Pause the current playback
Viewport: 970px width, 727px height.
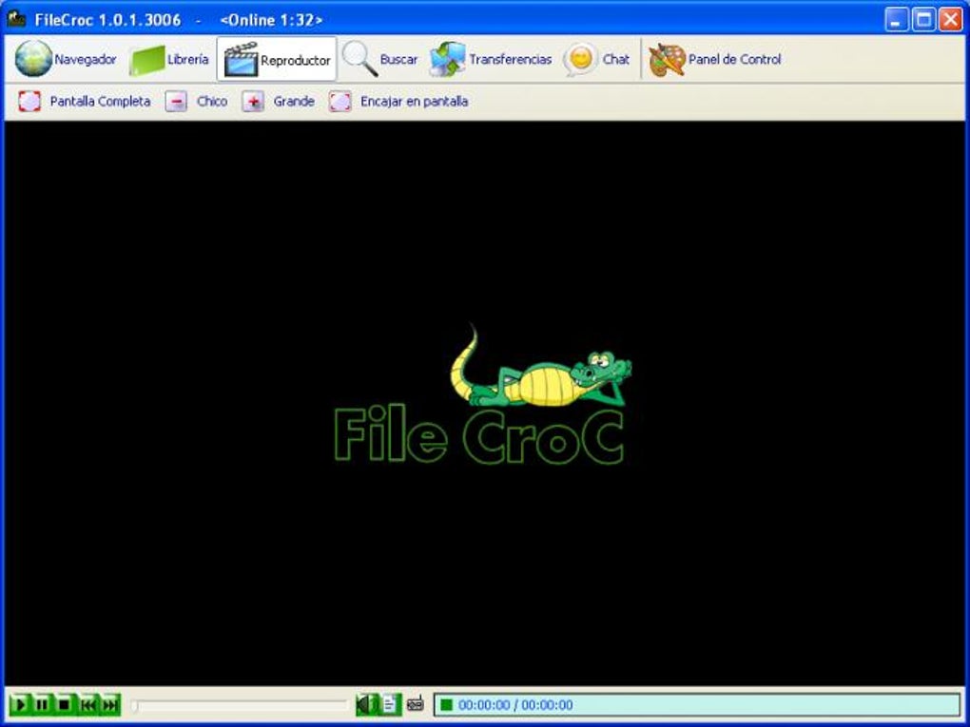(41, 705)
